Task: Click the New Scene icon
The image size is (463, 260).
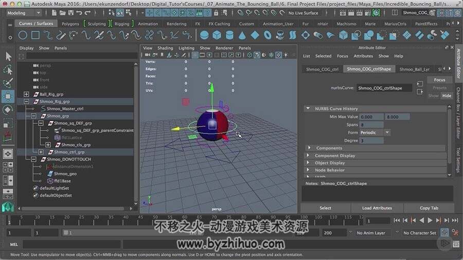Action: pyautogui.click(x=54, y=13)
